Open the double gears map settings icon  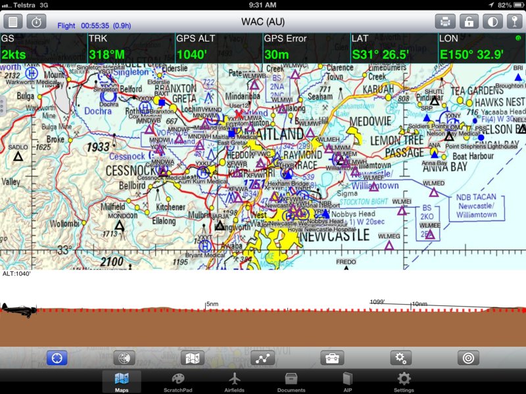[x=401, y=358]
